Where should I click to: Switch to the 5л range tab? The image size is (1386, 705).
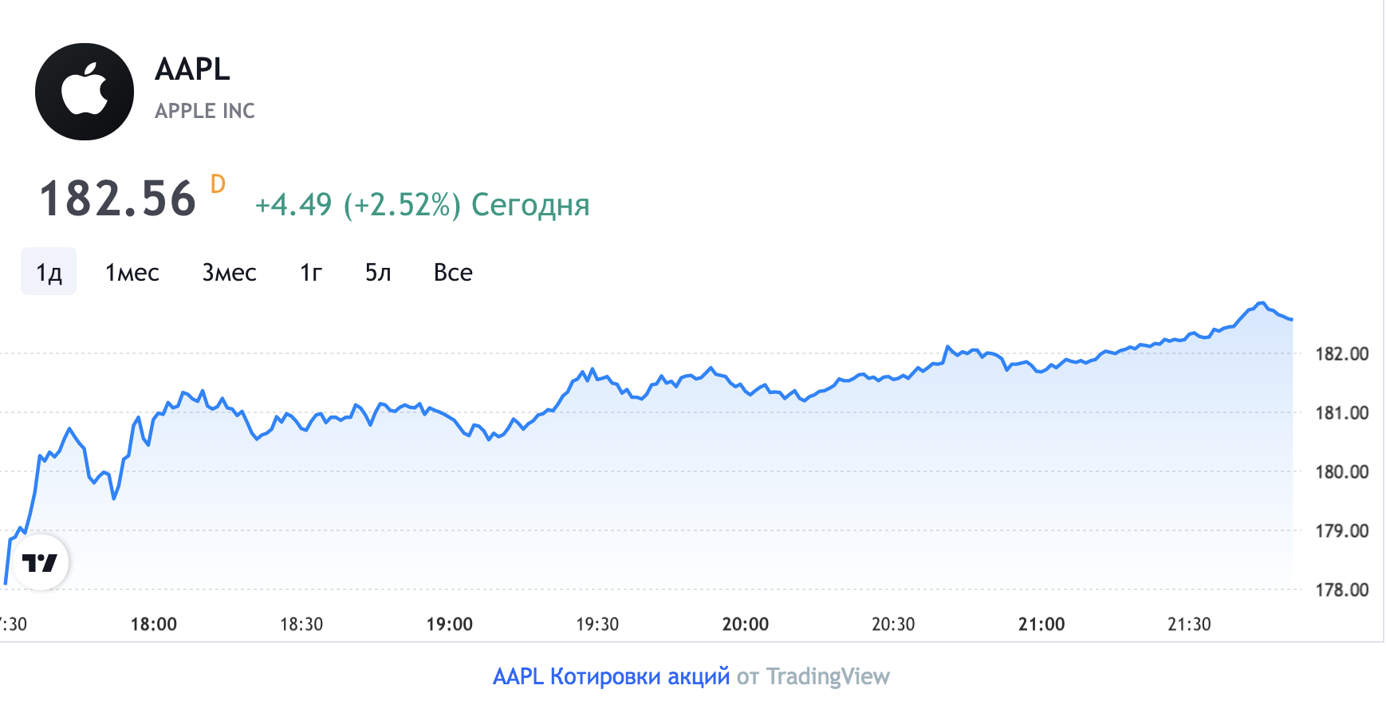378,272
